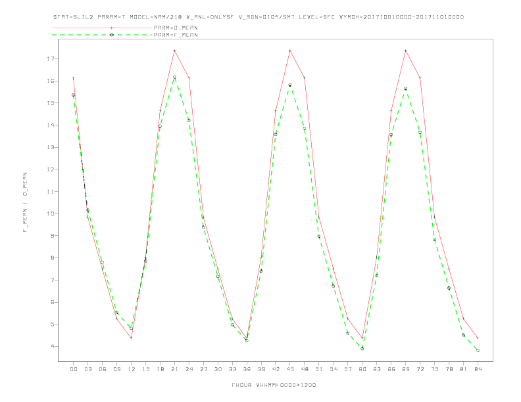Click the F_MEAN circle marker at hour 24

[189, 120]
